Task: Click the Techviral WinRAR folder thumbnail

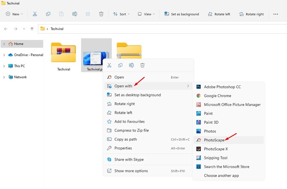Action: click(64, 52)
